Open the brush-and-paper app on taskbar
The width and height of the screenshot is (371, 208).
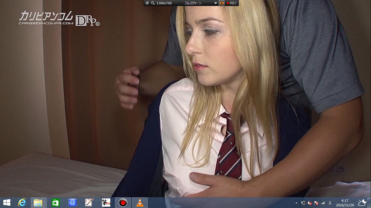click(x=89, y=202)
